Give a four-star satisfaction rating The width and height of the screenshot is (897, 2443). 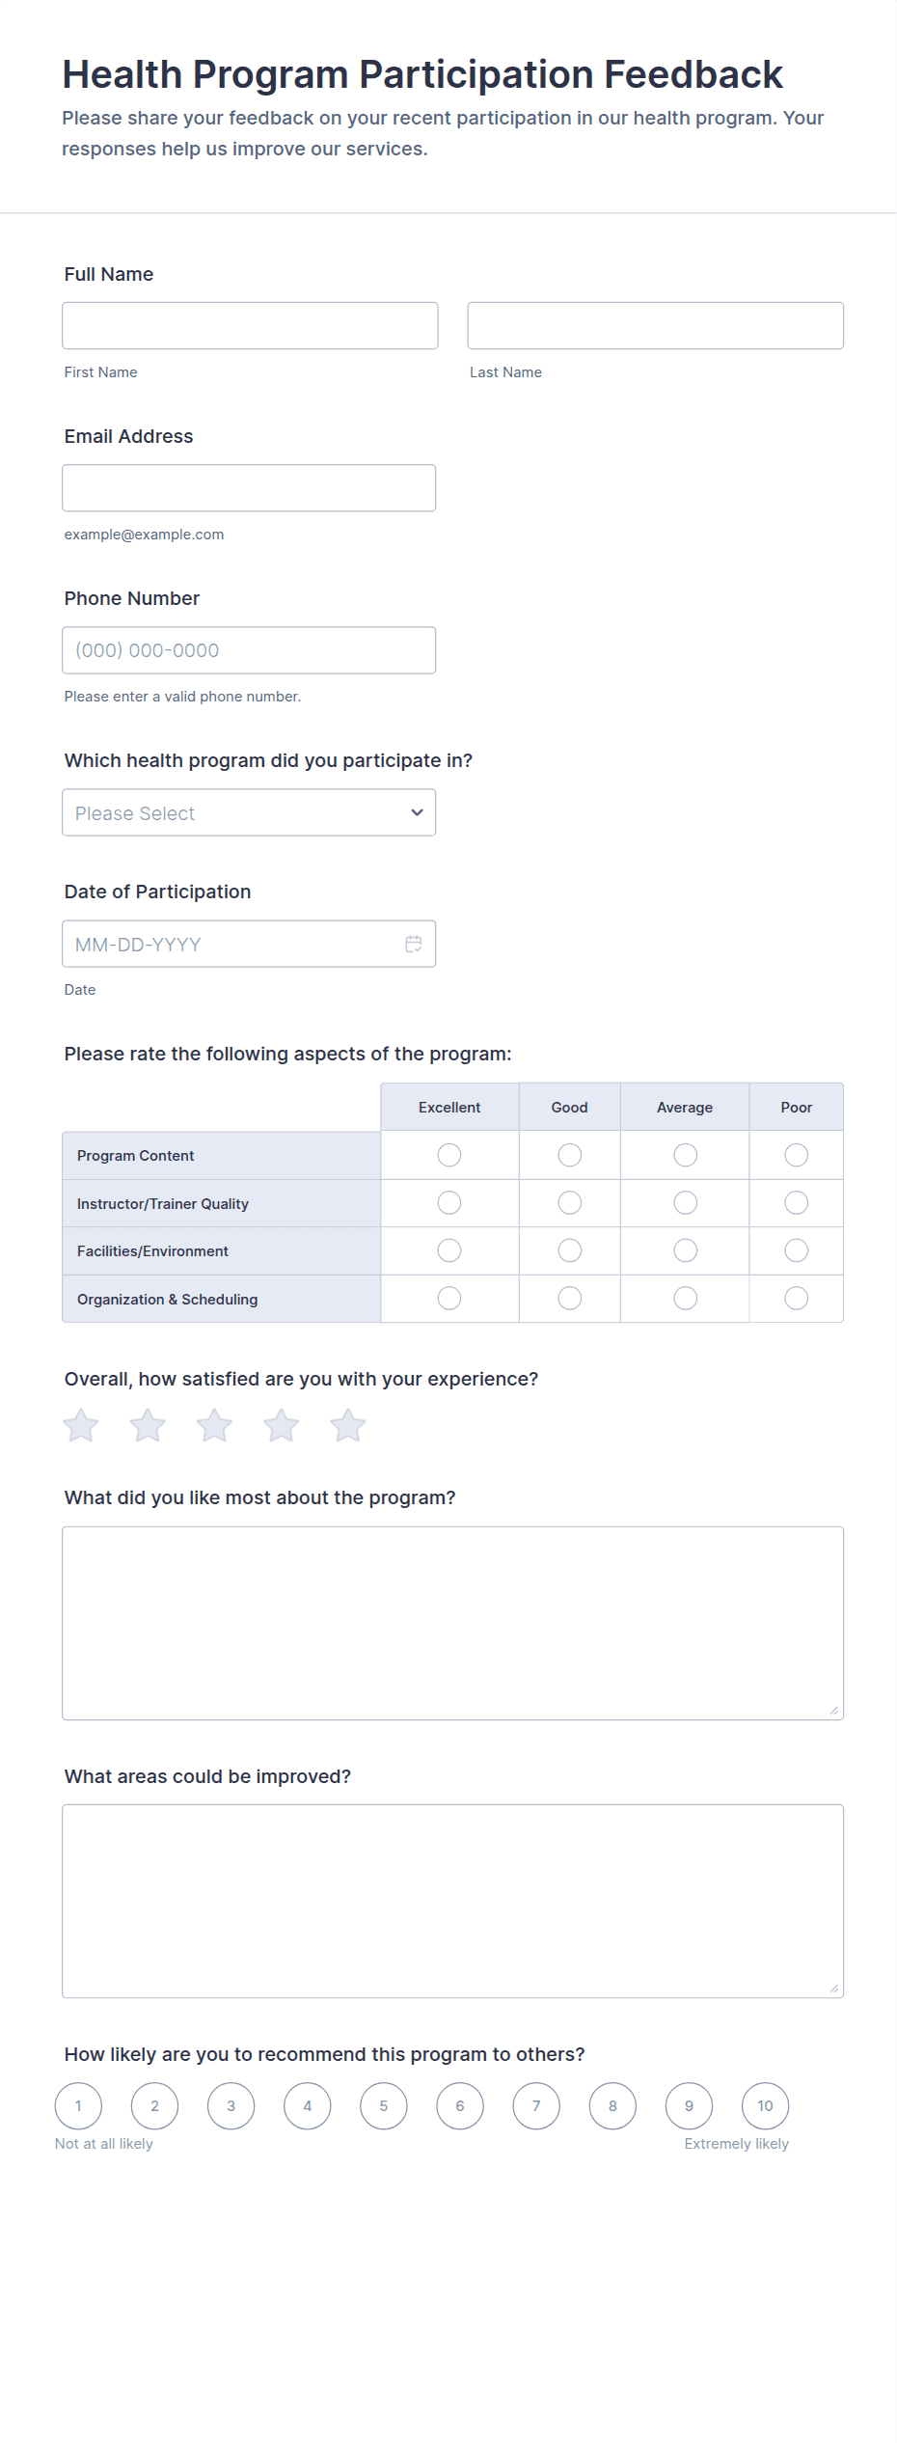click(x=282, y=1425)
